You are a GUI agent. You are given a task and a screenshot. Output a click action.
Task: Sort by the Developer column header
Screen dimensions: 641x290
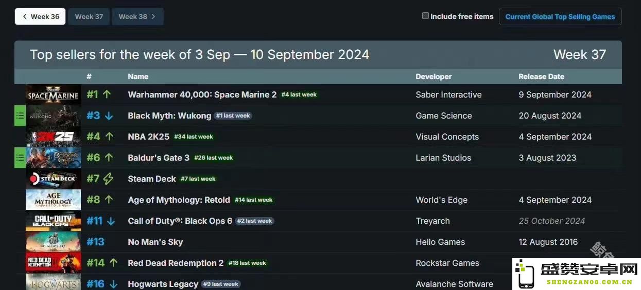coord(434,76)
